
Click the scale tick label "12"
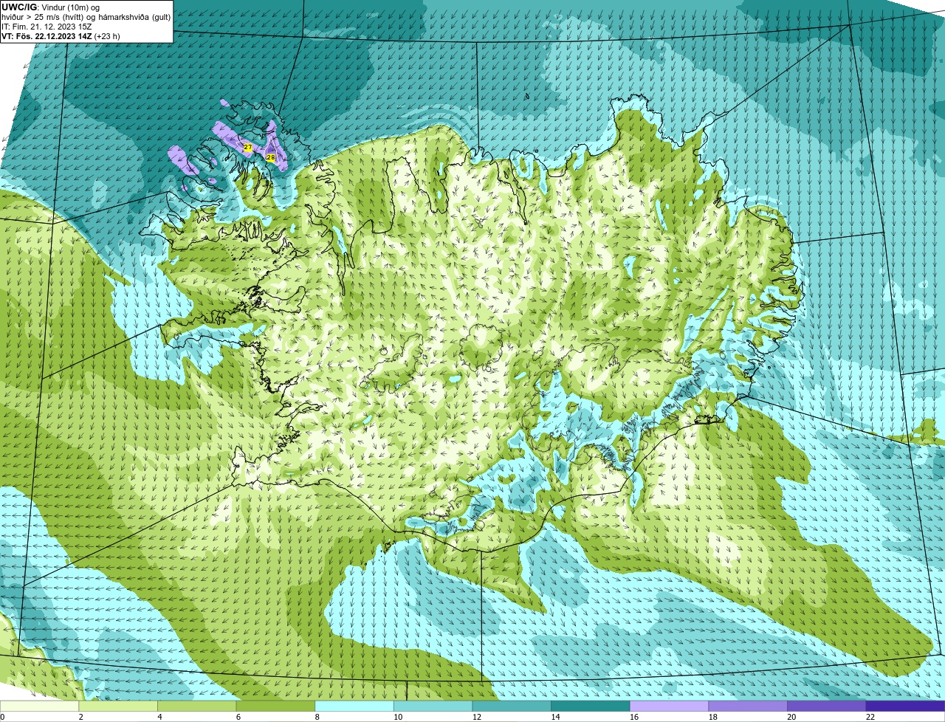(477, 717)
